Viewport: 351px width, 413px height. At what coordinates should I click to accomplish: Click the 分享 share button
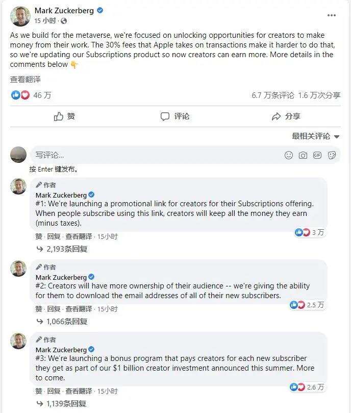(286, 116)
